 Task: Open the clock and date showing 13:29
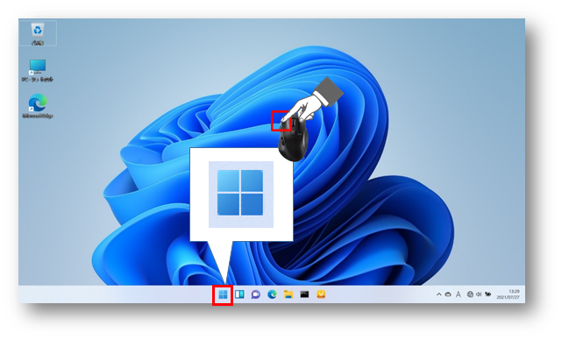[509, 294]
